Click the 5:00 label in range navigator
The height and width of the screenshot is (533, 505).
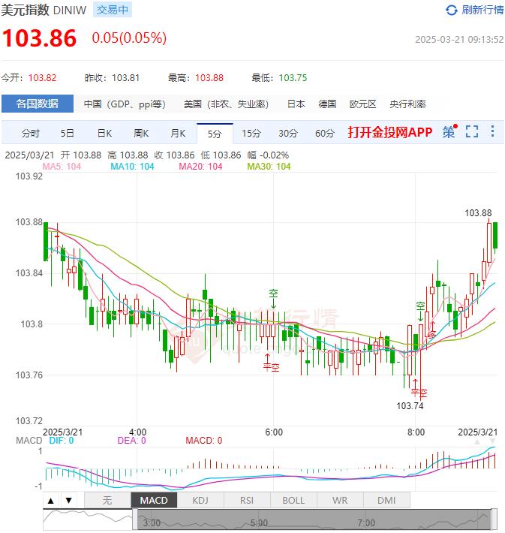pyautogui.click(x=259, y=522)
